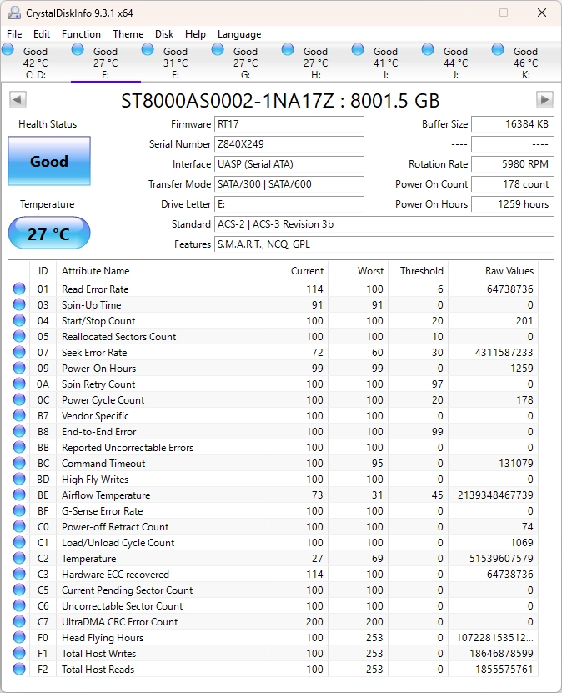Click the 27 °C temperature button
Viewport: 562px width, 693px height.
pyautogui.click(x=49, y=234)
